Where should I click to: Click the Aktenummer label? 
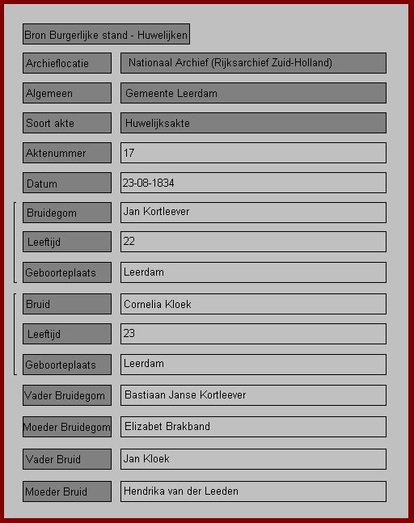67,153
